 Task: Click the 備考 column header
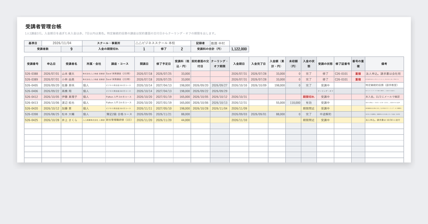coord(384,64)
